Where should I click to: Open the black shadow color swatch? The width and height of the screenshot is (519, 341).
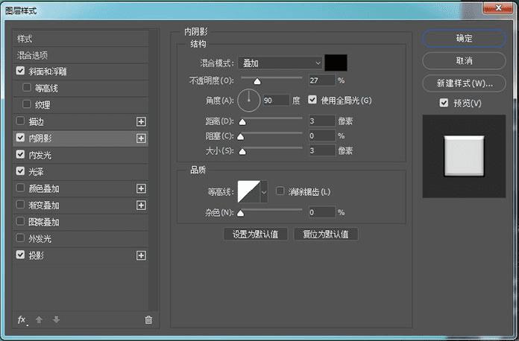(x=336, y=63)
